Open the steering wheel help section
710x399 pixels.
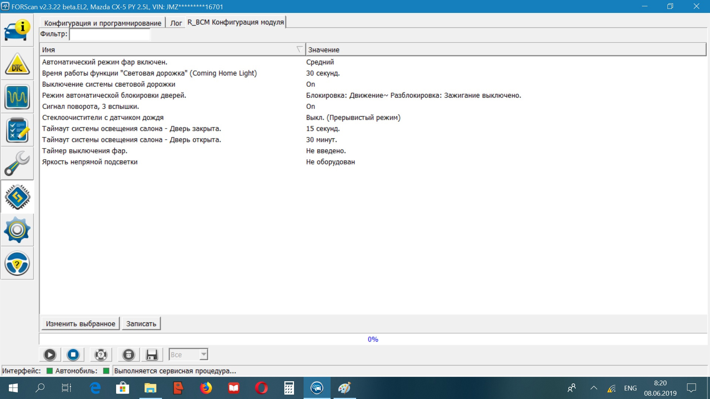pyautogui.click(x=17, y=263)
